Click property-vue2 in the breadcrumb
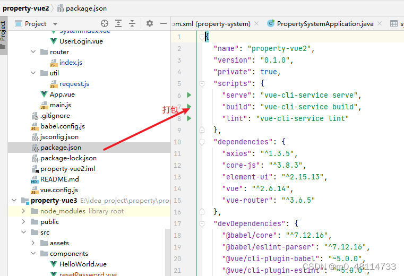Screen dimensions: 404x276 point(26,8)
